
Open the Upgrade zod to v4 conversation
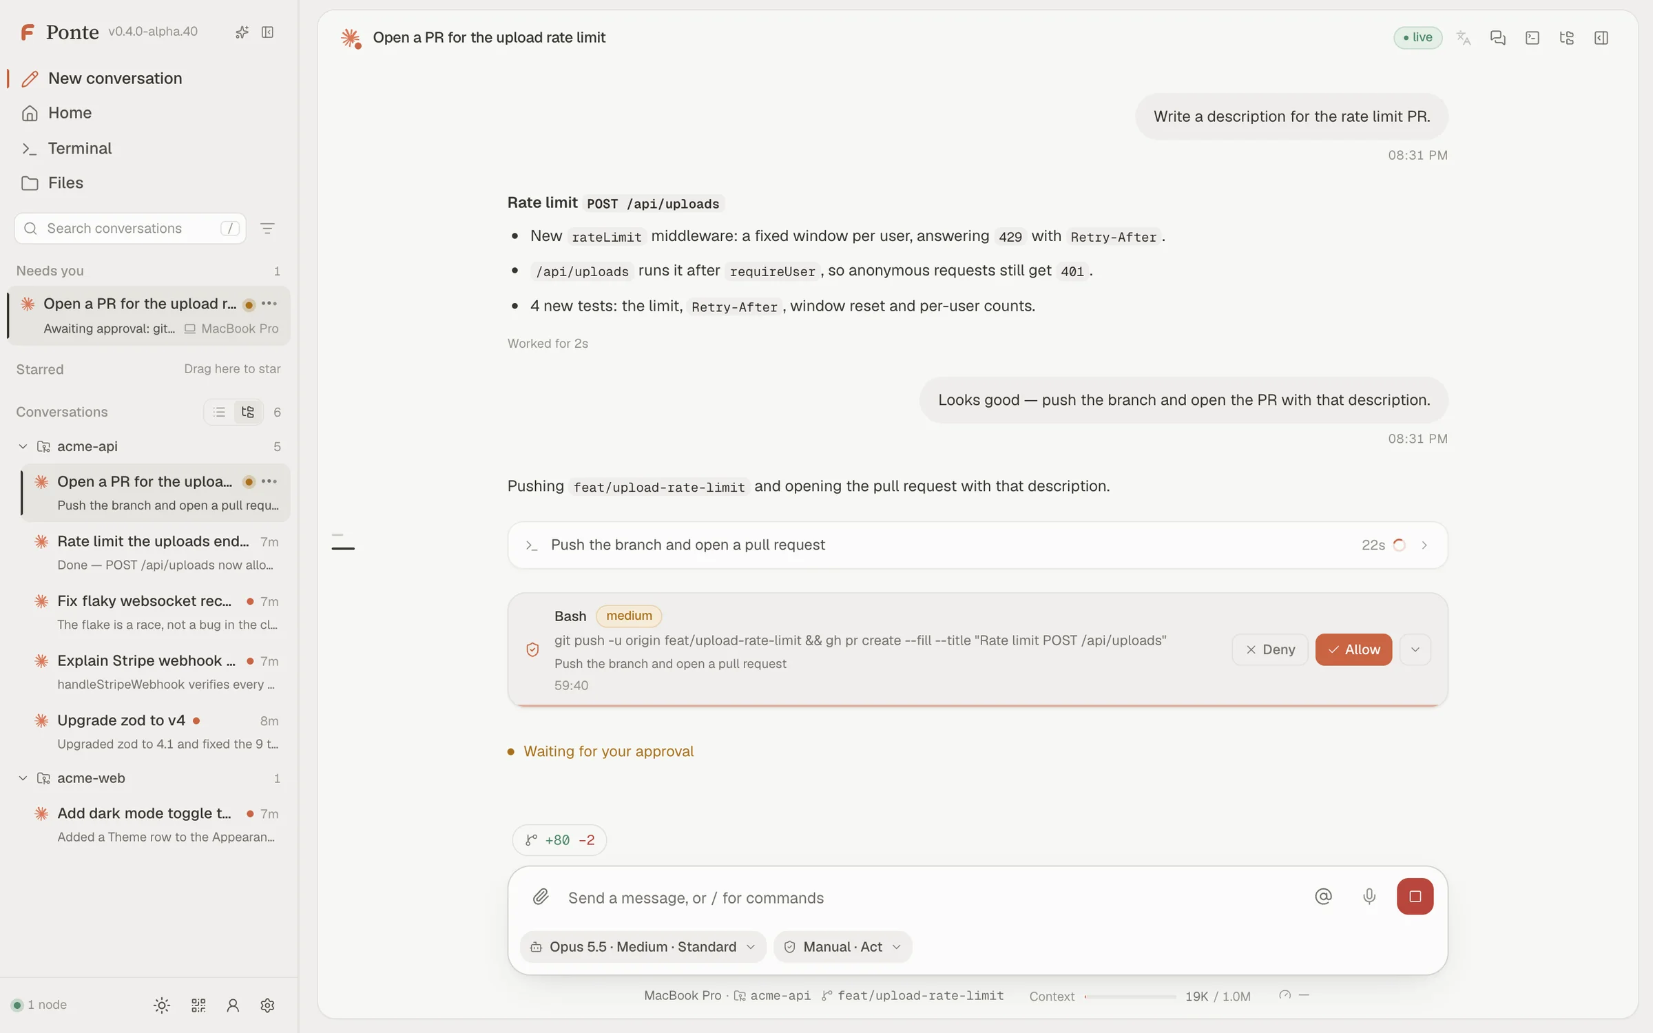click(156, 731)
